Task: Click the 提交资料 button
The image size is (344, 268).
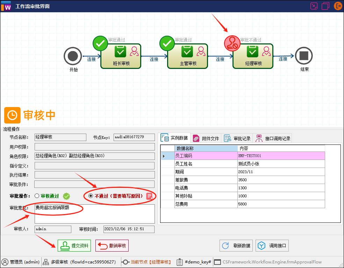Action: point(74,245)
